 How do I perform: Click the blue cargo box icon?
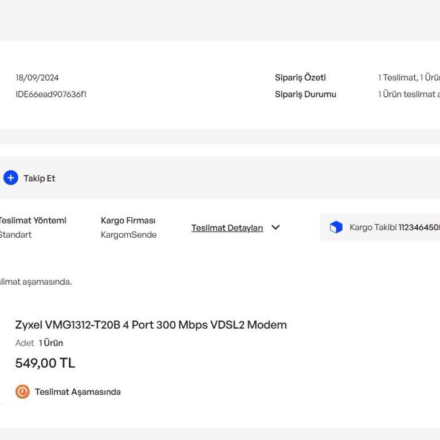[336, 227]
